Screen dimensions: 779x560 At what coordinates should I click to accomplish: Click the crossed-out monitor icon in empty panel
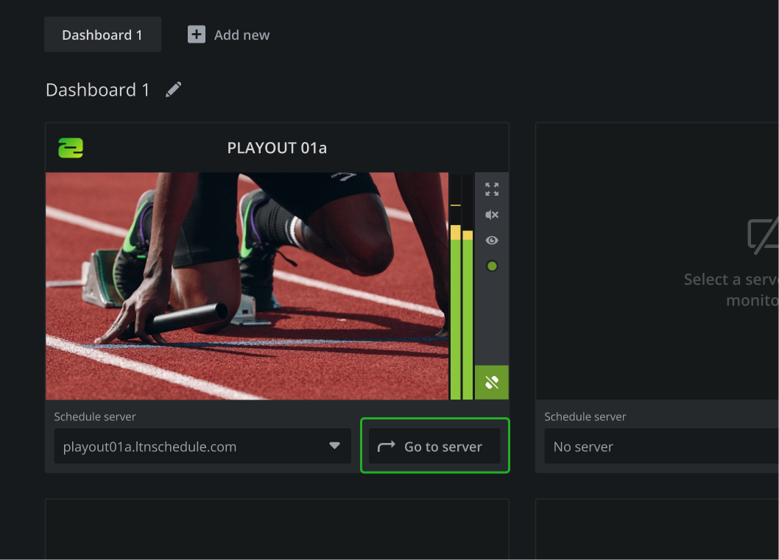point(763,237)
